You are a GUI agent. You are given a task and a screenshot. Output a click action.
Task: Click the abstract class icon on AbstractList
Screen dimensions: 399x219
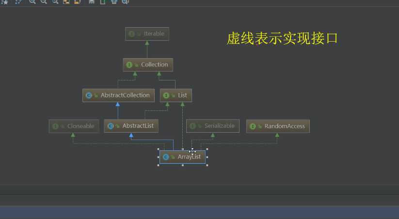point(111,126)
